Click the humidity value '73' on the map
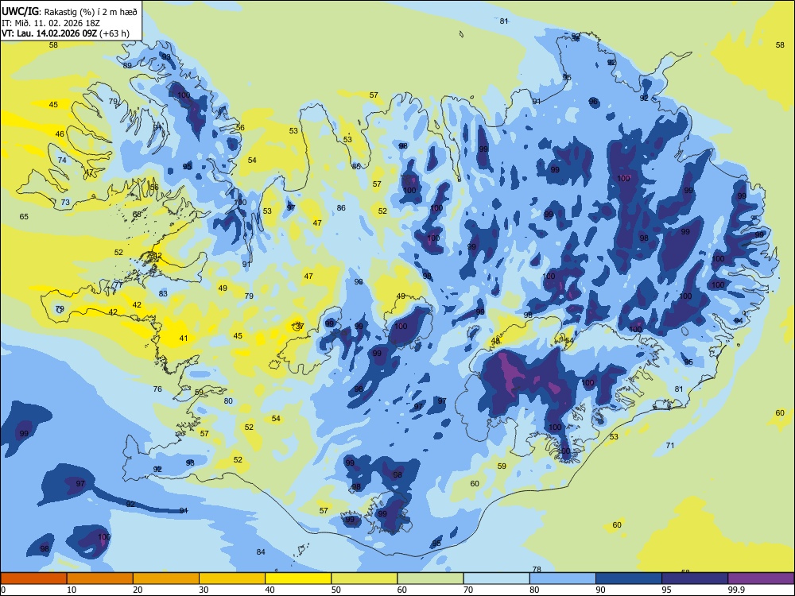The image size is (795, 596). 65,202
